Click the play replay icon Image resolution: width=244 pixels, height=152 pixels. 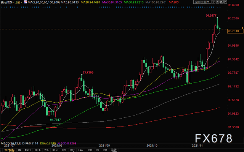221,2
